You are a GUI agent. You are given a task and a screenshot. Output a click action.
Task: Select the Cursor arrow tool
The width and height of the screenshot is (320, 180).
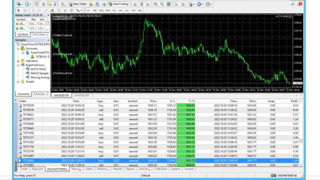click(x=18, y=10)
